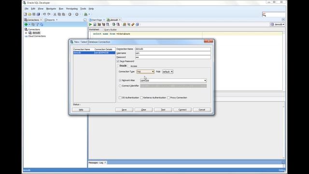Click the Commit icon in worksheet toolbar
Viewport: 309px width, 174px height.
[x=114, y=25]
